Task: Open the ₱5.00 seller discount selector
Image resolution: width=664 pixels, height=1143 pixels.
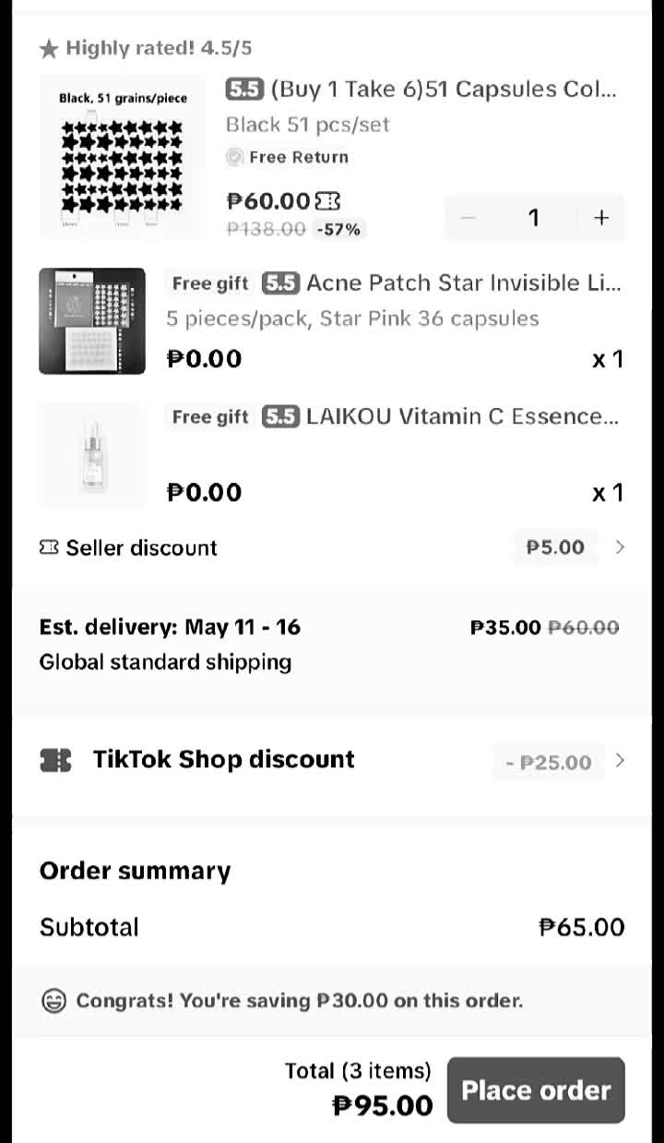Action: coord(555,547)
